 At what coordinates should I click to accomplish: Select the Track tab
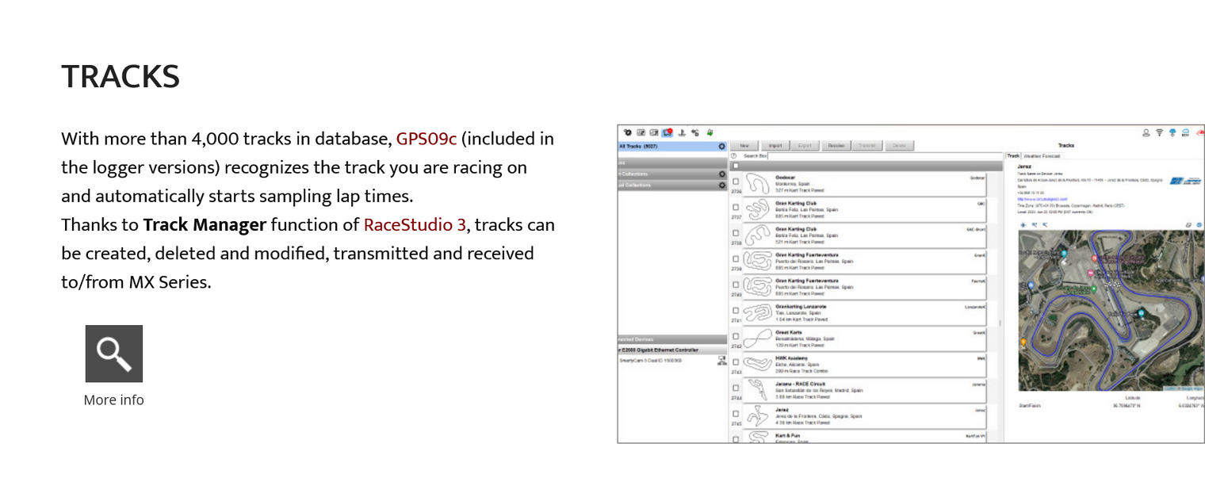[1012, 156]
